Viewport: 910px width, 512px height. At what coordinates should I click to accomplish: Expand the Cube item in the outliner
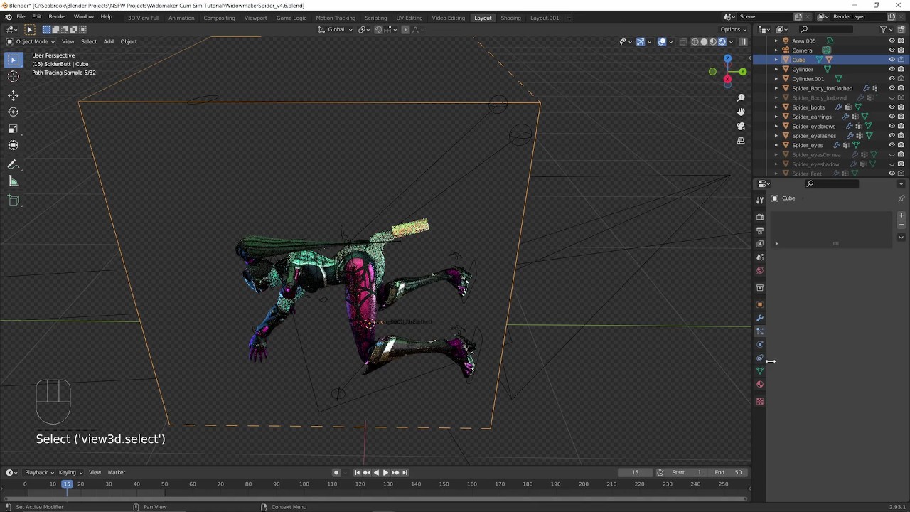[x=776, y=60]
